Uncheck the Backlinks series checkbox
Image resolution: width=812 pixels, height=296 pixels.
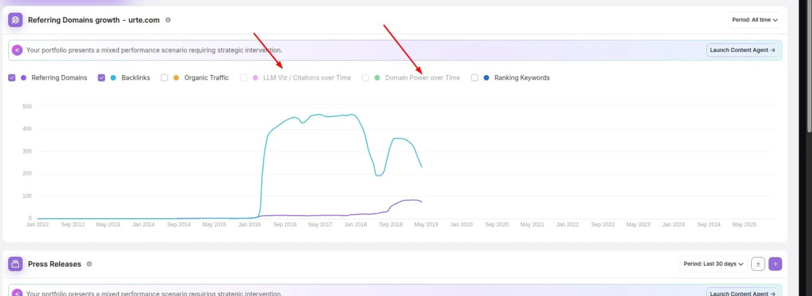click(x=101, y=78)
